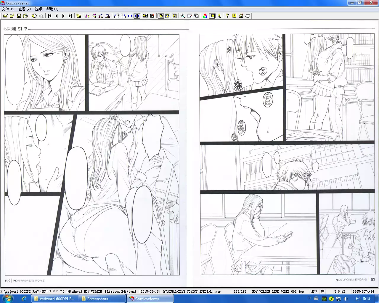Screen dimensions: 379x303
Task: Jump to the first page
Action: pos(50,16)
